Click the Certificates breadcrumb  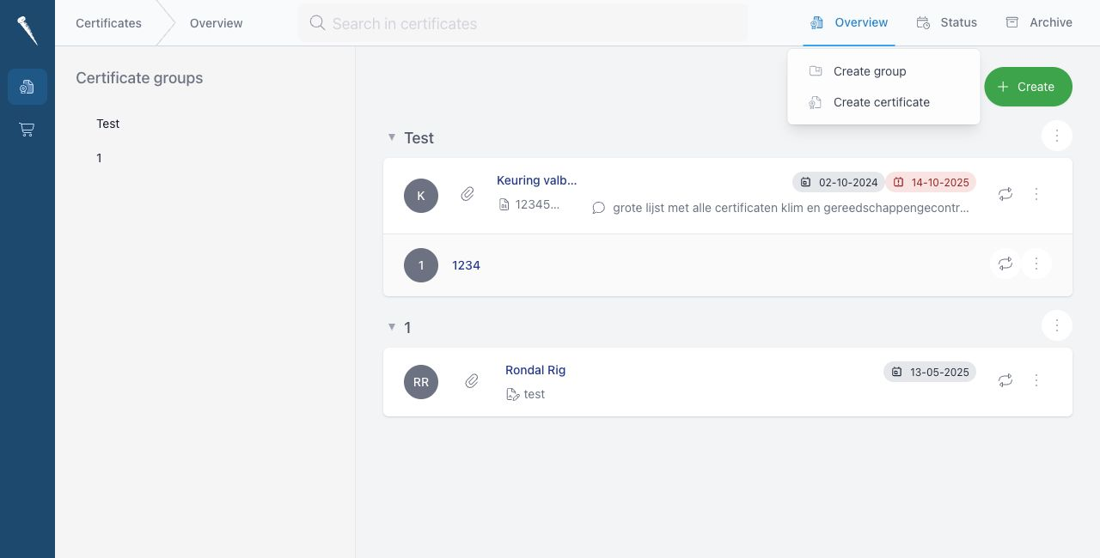tap(108, 23)
